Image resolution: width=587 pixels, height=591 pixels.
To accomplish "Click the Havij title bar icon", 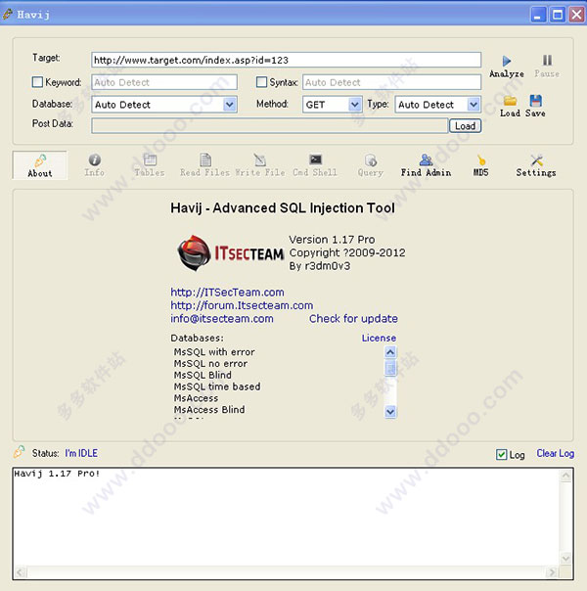I will pos(7,14).
